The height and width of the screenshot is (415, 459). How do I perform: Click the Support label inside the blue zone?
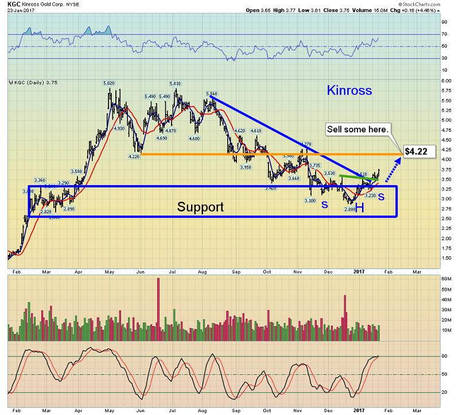(x=200, y=207)
